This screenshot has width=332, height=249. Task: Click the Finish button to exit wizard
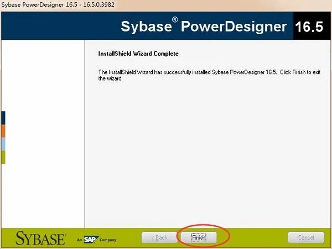(x=199, y=237)
